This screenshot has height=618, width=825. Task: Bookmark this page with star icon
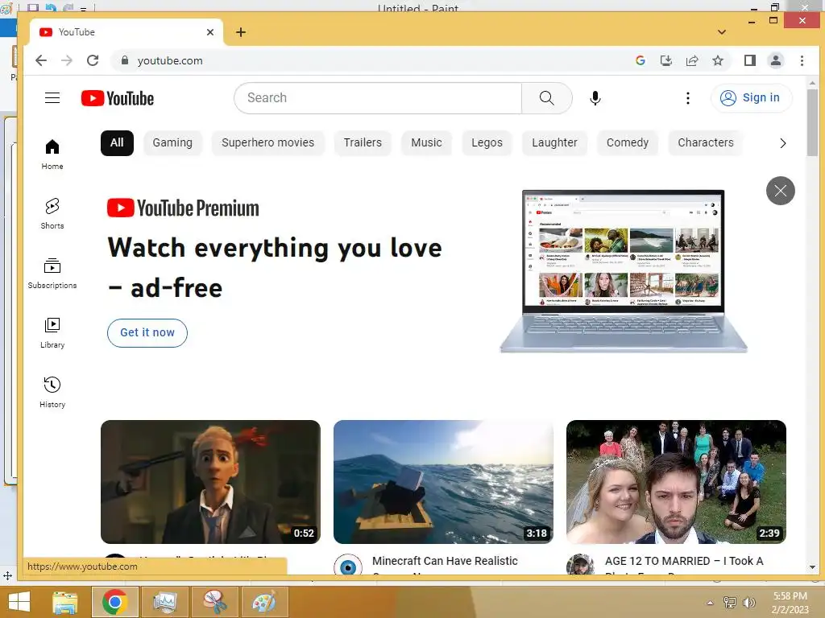pyautogui.click(x=718, y=60)
